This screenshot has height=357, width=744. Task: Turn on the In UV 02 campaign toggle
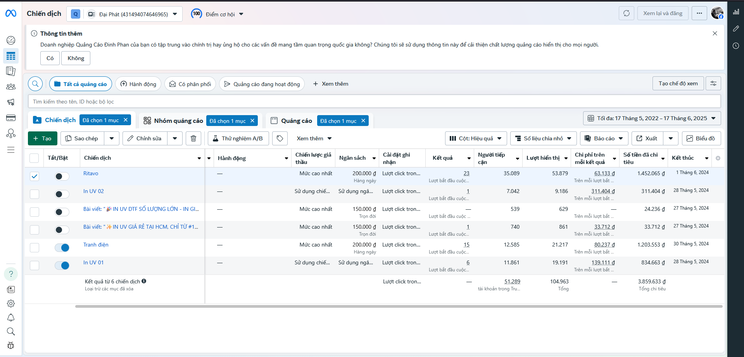62,194
